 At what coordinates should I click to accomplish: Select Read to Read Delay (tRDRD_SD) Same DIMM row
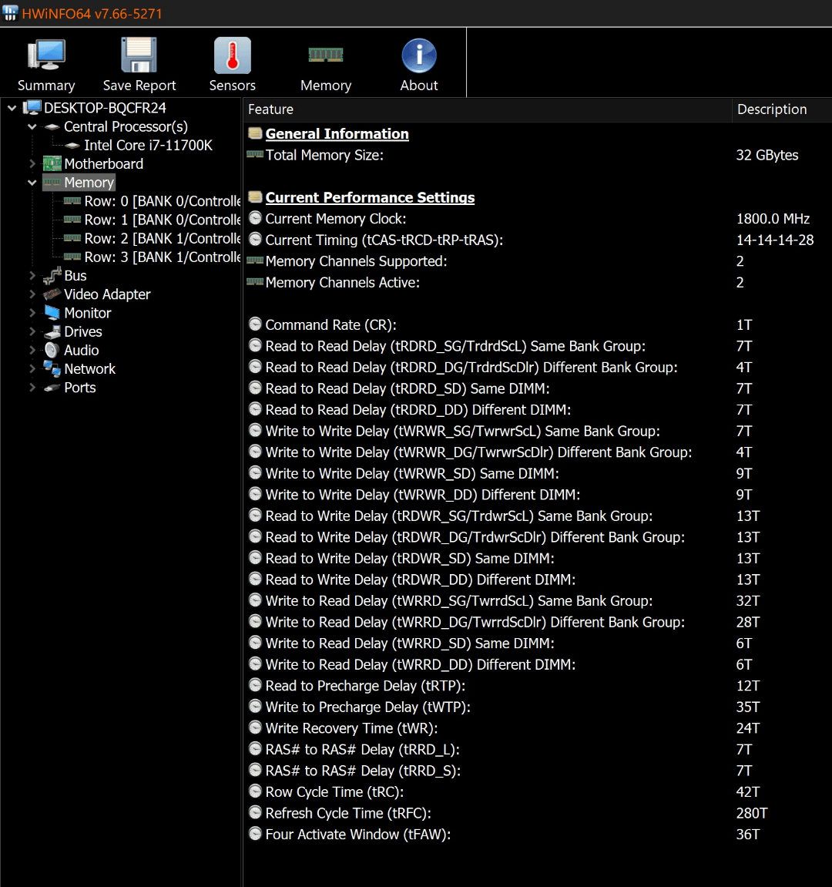pos(537,388)
